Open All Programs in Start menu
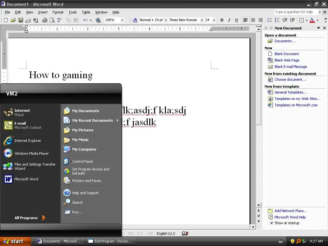The height and width of the screenshot is (246, 328). [x=30, y=218]
